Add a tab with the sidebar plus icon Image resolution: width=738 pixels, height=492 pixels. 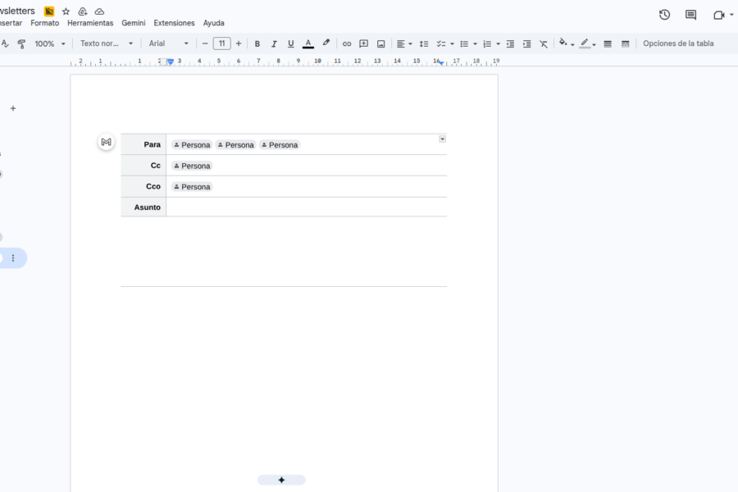click(x=13, y=108)
